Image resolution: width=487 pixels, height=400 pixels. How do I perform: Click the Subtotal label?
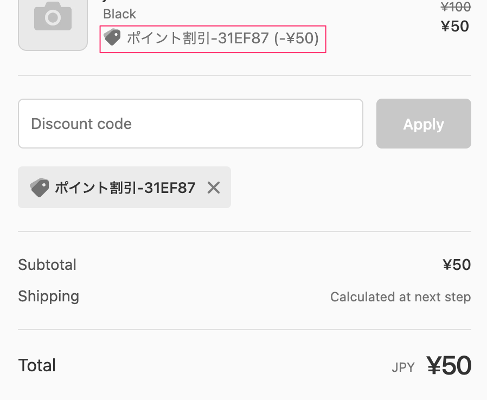(47, 264)
